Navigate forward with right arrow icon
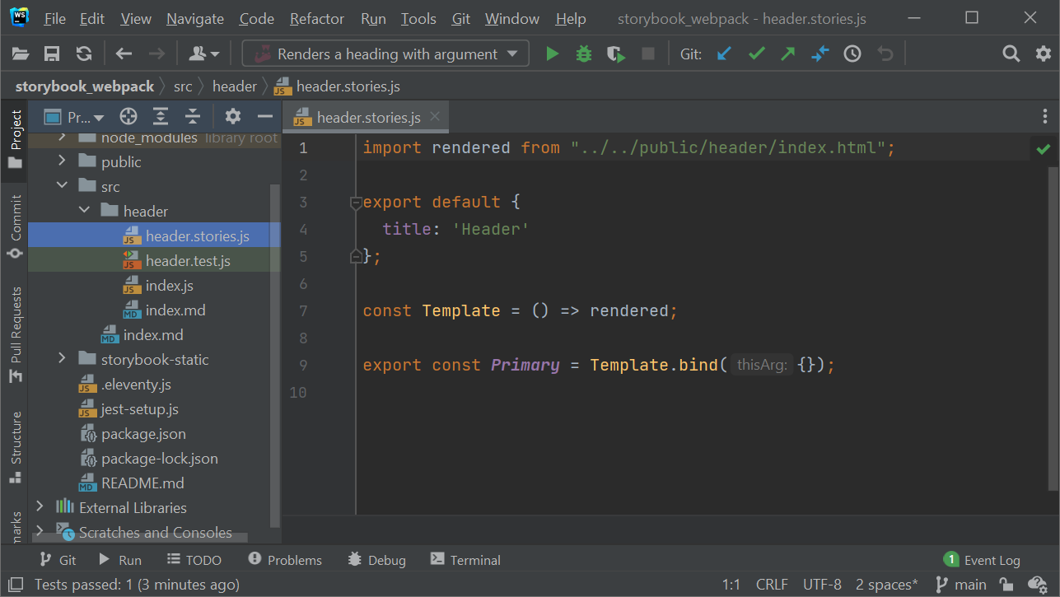This screenshot has height=597, width=1060. point(156,54)
